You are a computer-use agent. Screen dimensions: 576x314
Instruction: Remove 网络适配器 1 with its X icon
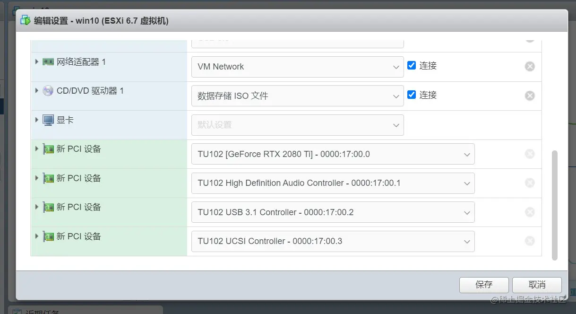tap(530, 66)
